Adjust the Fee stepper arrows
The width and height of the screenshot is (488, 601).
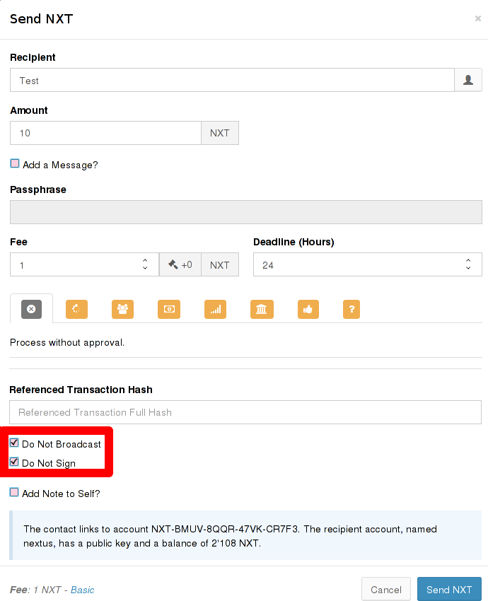point(145,264)
